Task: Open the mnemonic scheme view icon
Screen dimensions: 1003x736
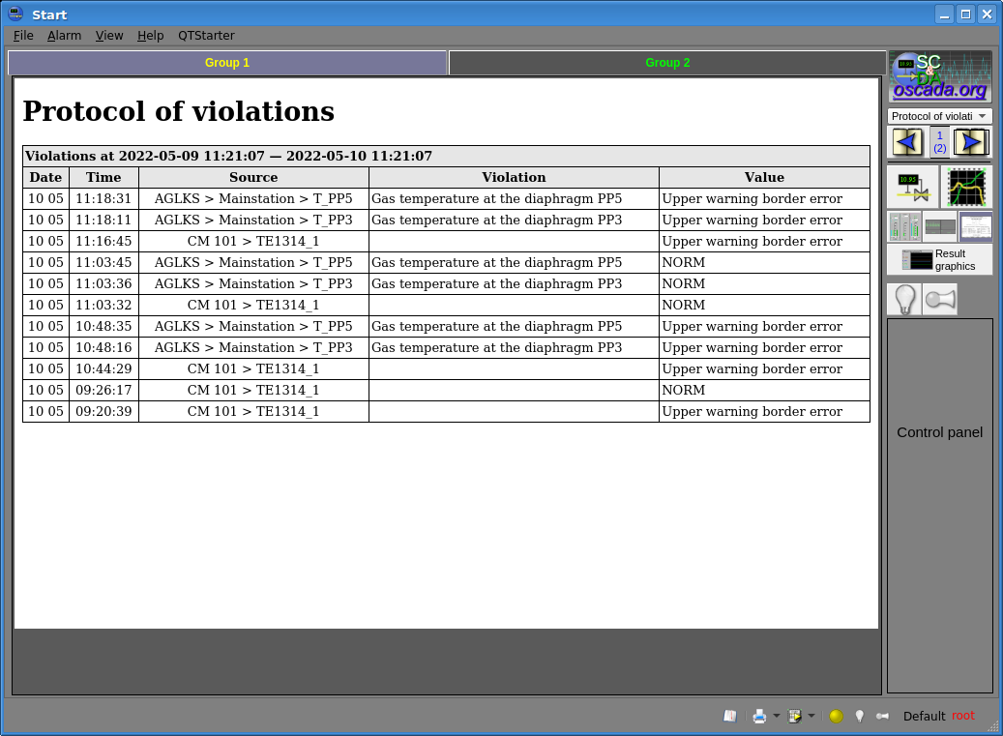Action: pyautogui.click(x=912, y=187)
